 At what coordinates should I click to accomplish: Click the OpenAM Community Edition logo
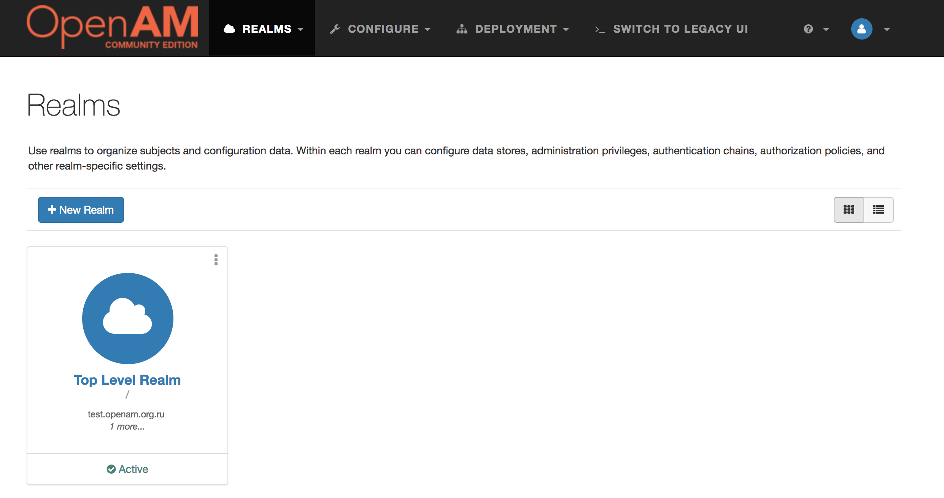[112, 28]
